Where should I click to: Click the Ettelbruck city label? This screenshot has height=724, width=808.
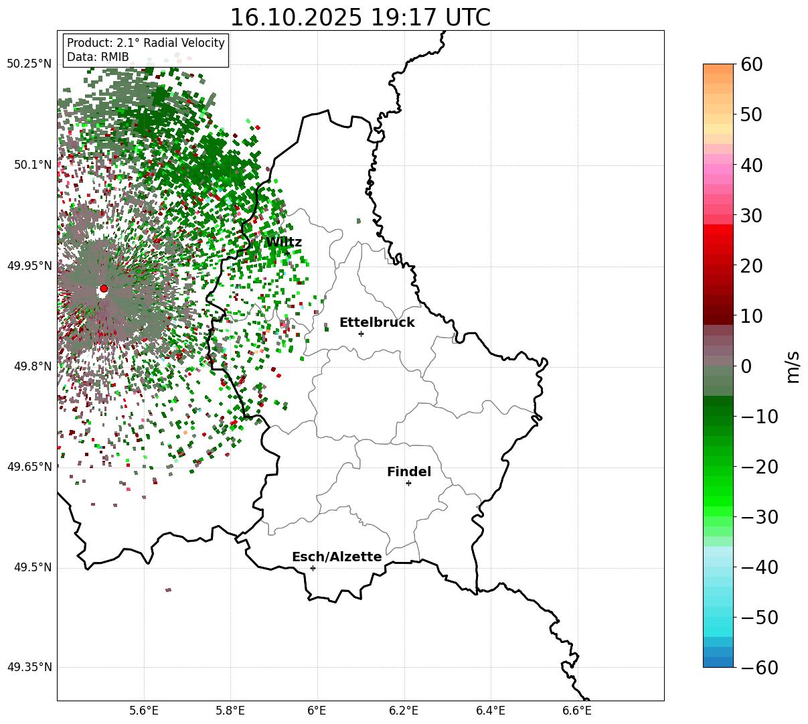click(377, 323)
